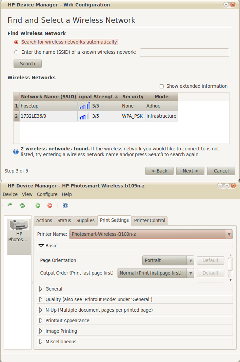
Task: Click the 'WPA_PSK' security cell
Action: coord(133,116)
